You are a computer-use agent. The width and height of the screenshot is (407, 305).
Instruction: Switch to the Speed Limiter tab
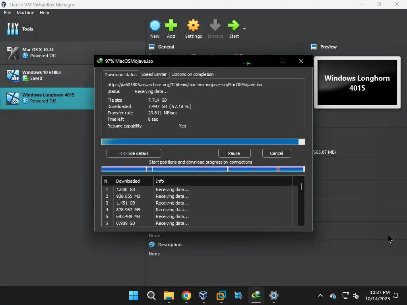[154, 74]
